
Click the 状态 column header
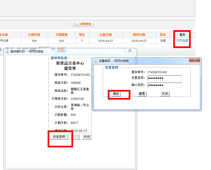click(163, 35)
